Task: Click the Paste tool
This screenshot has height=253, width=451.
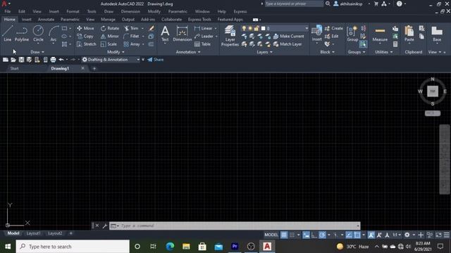Action: coord(409,34)
